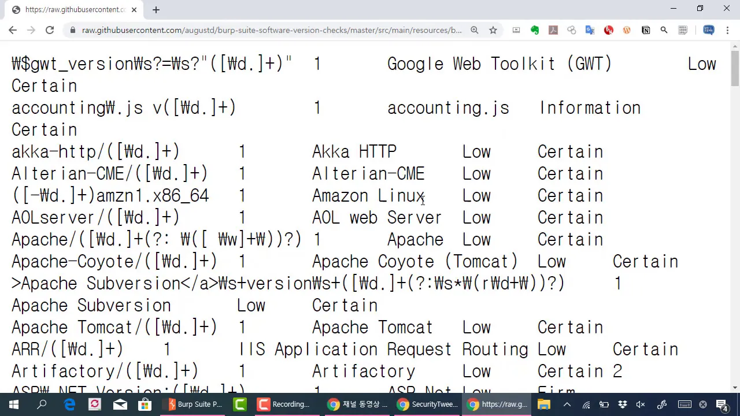Click the description text "Artifactory"
The image size is (740, 416).
[x=364, y=371]
